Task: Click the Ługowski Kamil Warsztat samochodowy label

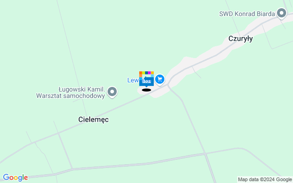Action: coord(71,92)
